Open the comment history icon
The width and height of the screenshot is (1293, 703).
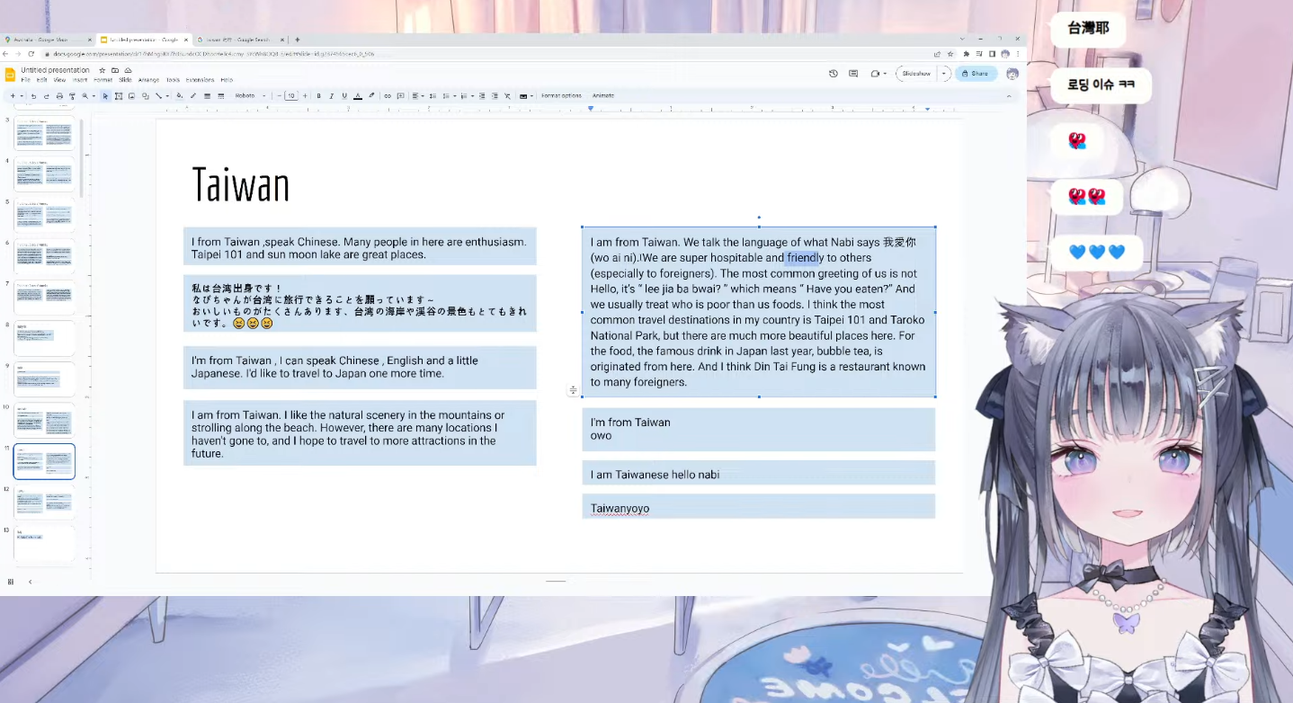pos(853,74)
